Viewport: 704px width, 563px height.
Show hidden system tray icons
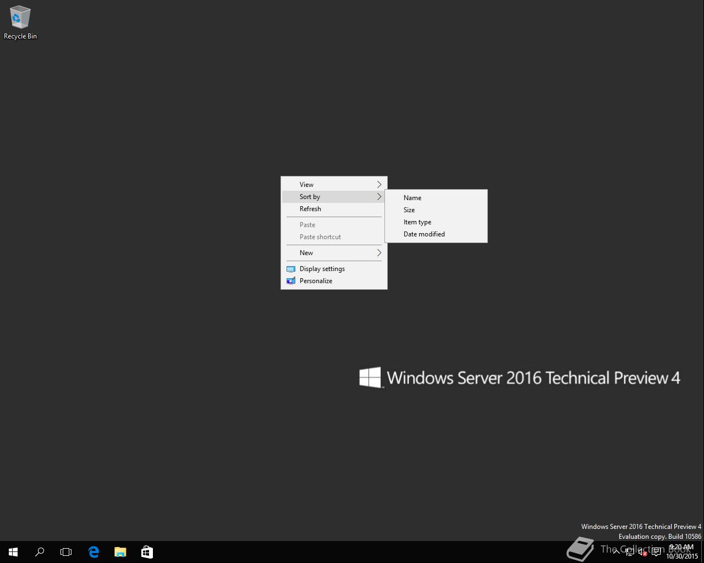tap(616, 552)
